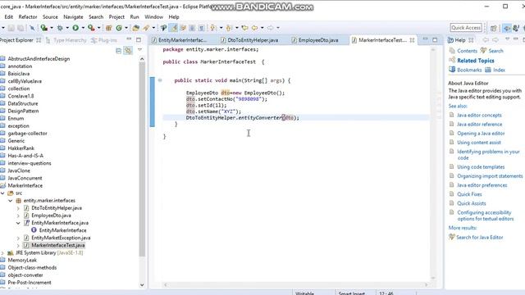Click the yellow Back navigation arrow

click(255, 28)
